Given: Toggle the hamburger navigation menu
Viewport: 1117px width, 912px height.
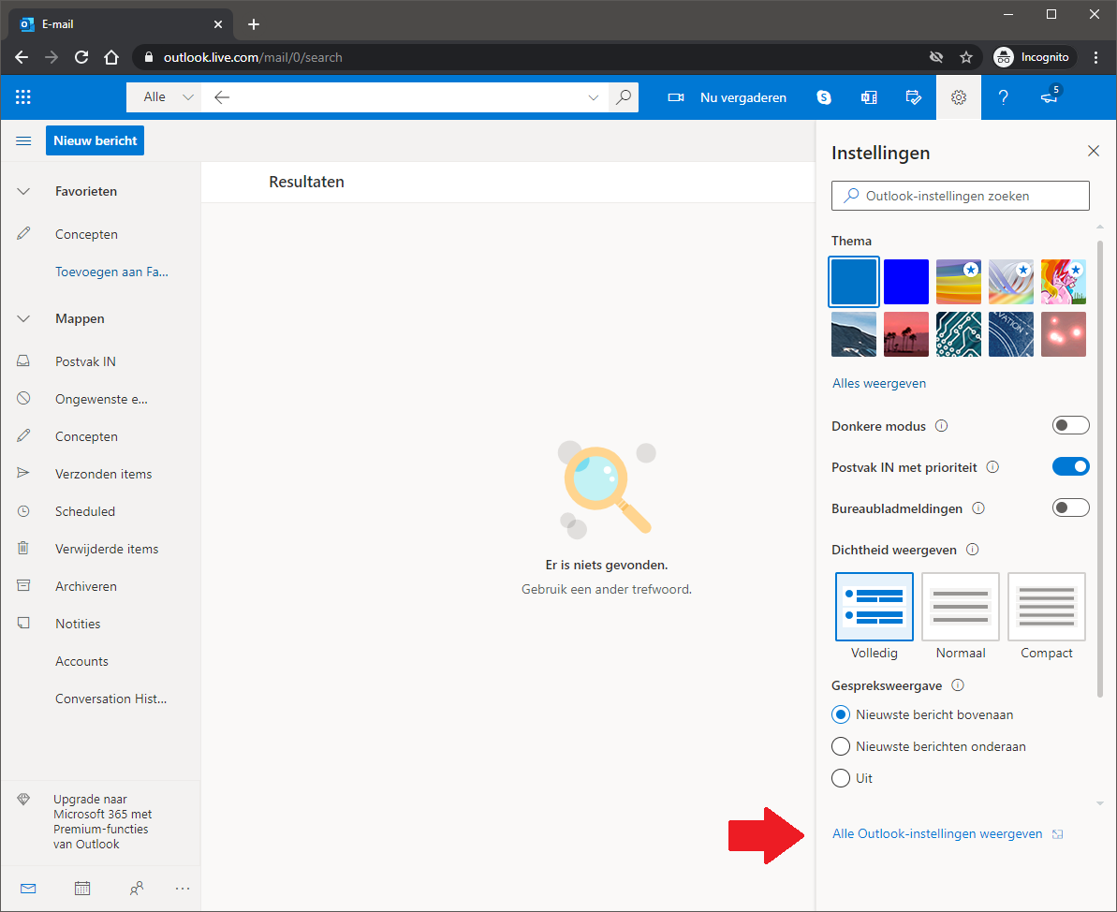Looking at the screenshot, I should click(23, 140).
